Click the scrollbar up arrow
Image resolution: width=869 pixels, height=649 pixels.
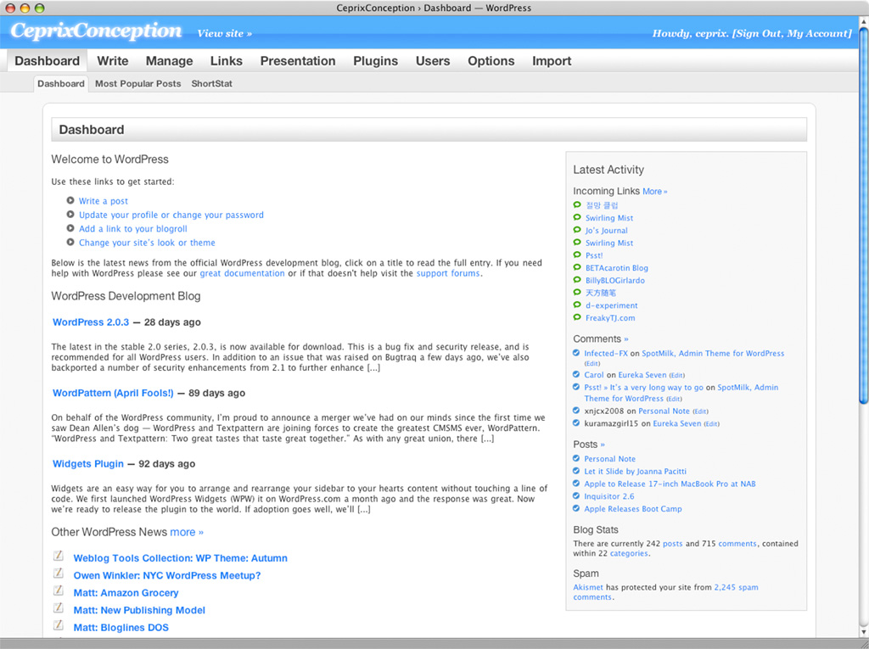[863, 21]
